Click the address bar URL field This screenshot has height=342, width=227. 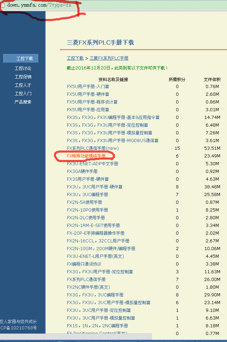[39, 6]
